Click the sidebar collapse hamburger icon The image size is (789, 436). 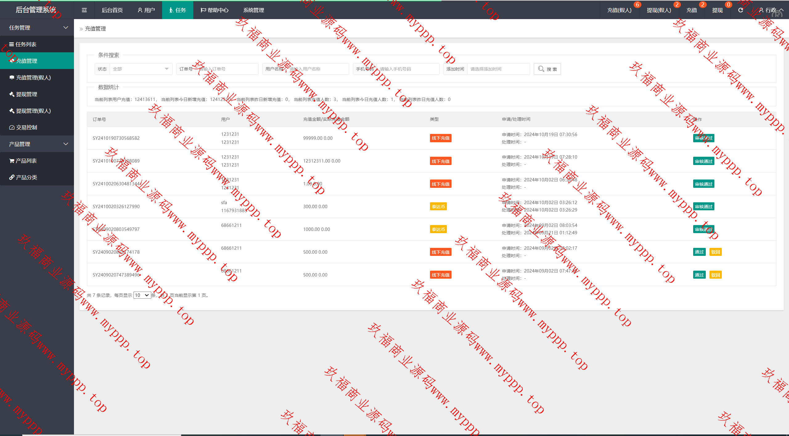point(84,10)
